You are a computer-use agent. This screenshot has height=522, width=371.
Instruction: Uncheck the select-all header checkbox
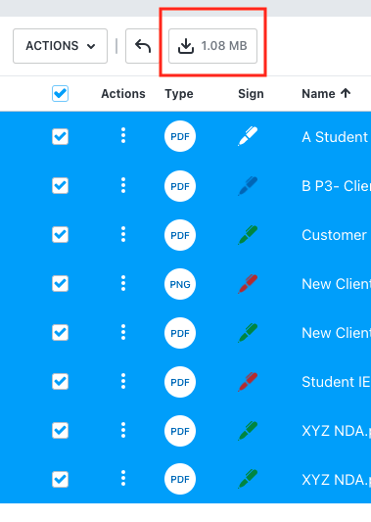tap(61, 94)
